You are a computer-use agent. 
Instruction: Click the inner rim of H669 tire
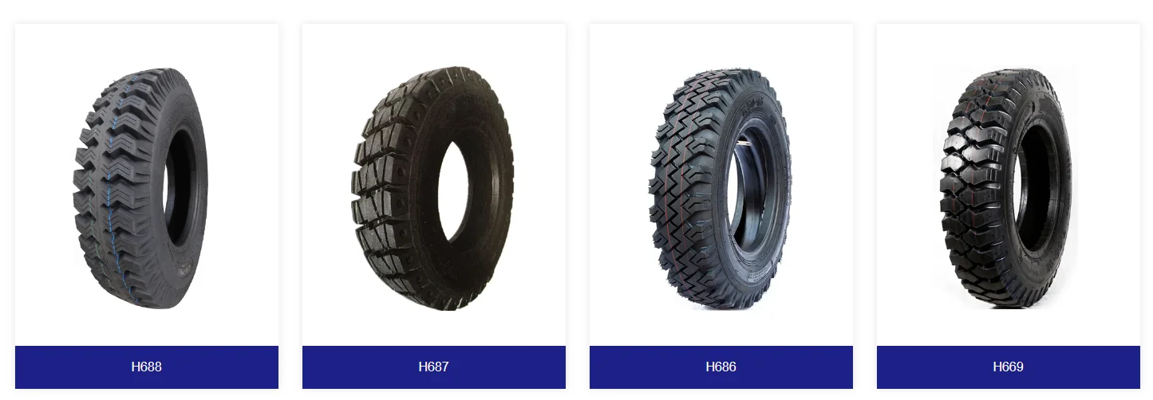(1035, 188)
